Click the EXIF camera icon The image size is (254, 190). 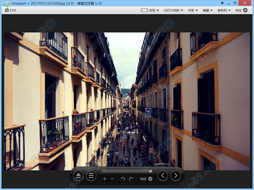pos(6,10)
